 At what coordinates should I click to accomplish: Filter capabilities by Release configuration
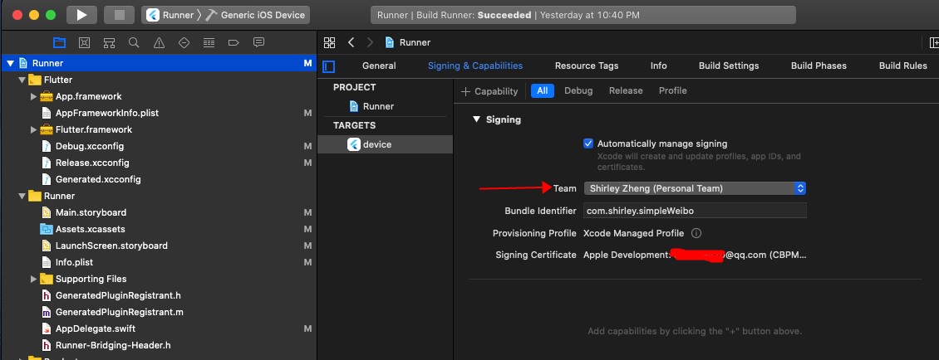[x=626, y=91]
